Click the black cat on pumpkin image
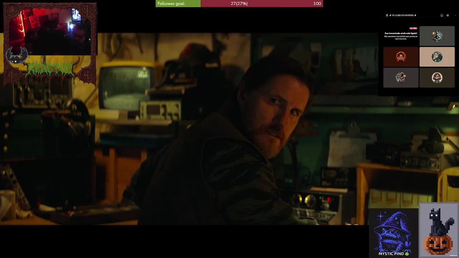This screenshot has width=459, height=258. tap(439, 230)
